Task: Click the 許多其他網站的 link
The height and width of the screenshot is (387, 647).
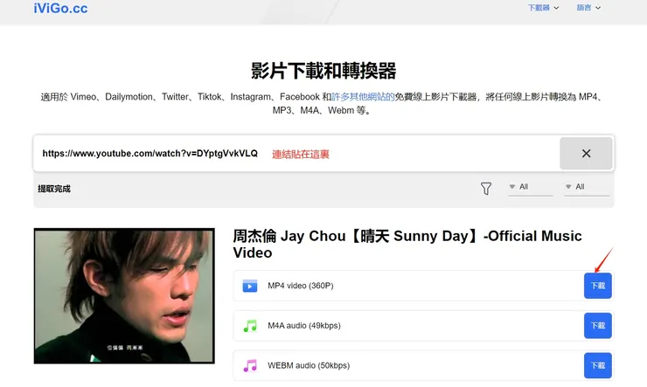Action: (363, 96)
